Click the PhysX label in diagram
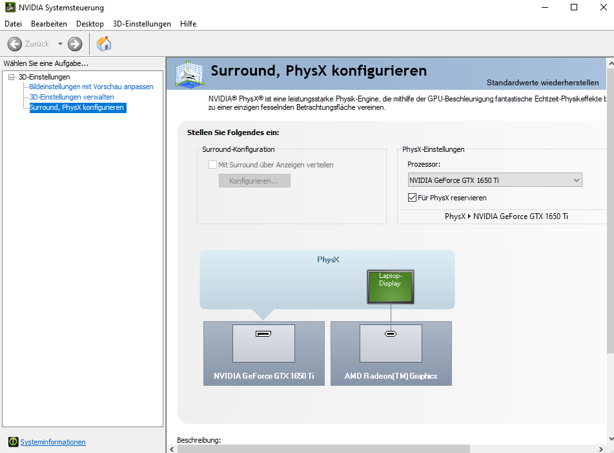614x453 pixels. tap(328, 259)
